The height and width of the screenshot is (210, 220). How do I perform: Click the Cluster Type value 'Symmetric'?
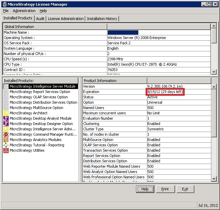pyautogui.click(x=156, y=129)
